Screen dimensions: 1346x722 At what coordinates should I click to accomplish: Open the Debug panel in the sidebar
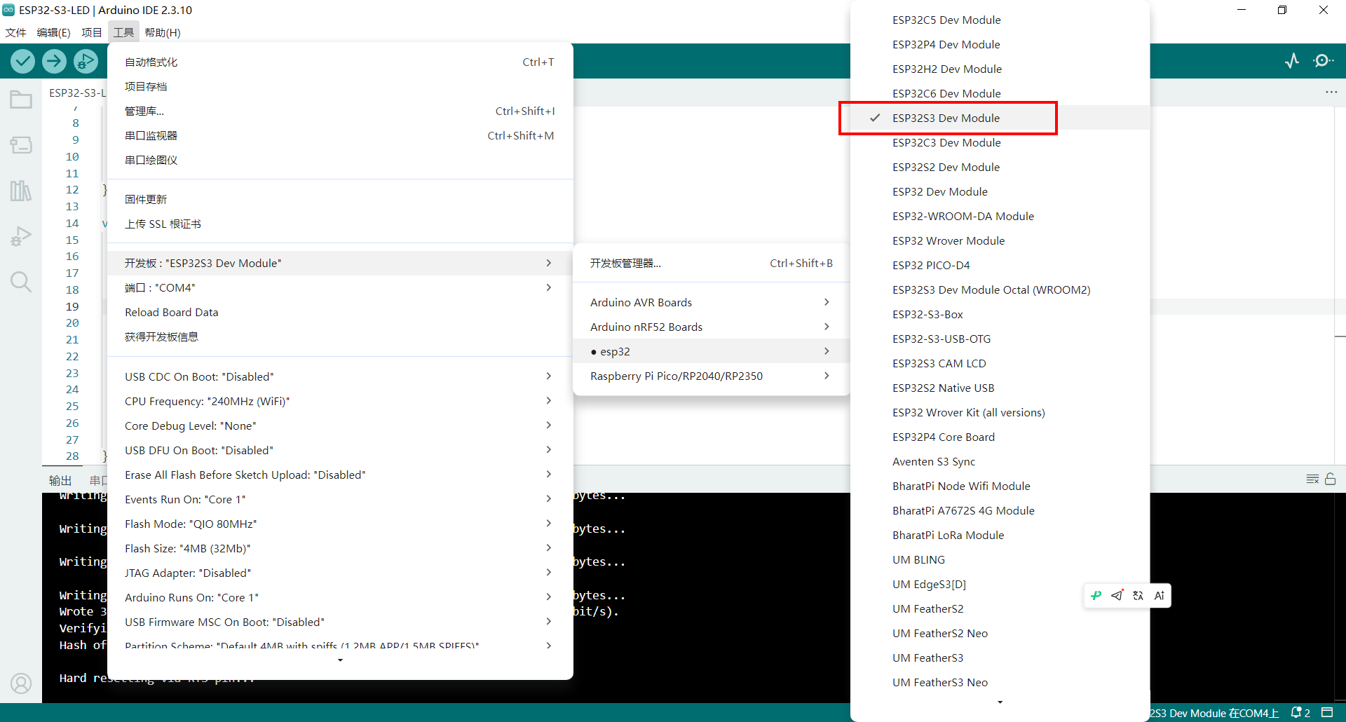pos(21,236)
